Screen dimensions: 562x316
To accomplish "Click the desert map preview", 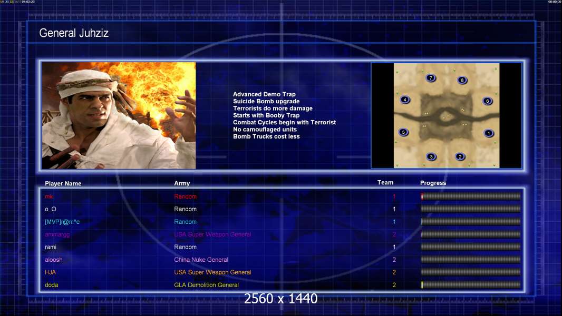I will tap(446, 115).
